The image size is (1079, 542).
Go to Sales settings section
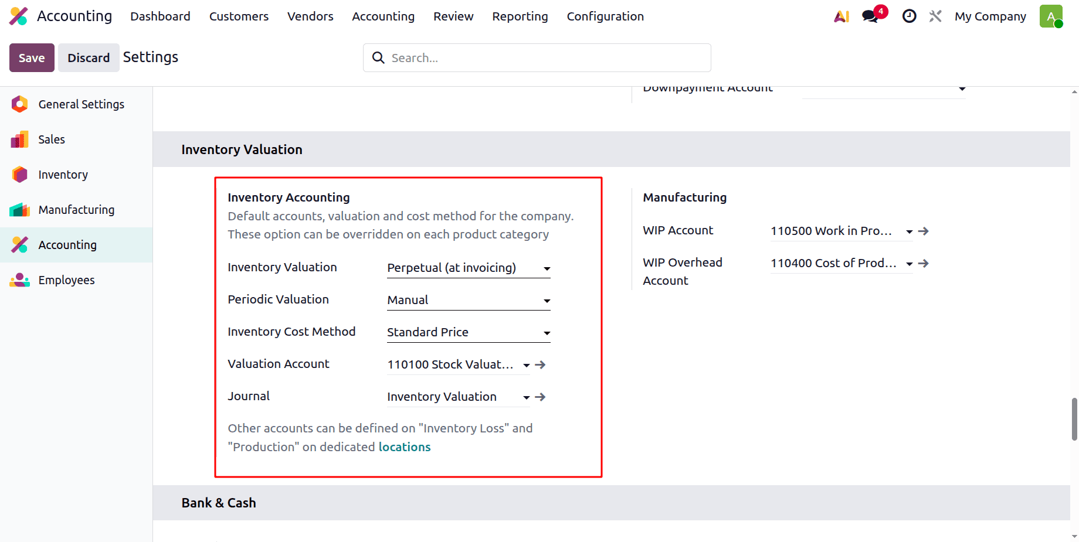click(76, 139)
